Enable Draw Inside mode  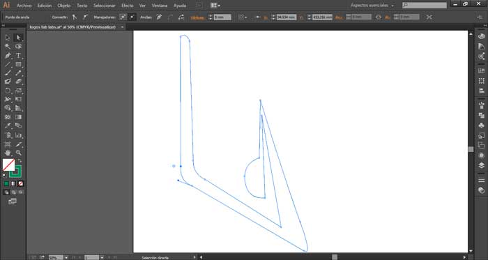tap(20, 192)
